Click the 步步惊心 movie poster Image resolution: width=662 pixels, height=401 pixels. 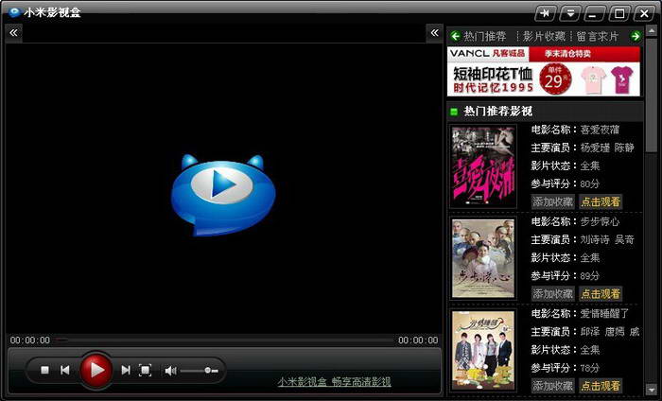point(483,258)
